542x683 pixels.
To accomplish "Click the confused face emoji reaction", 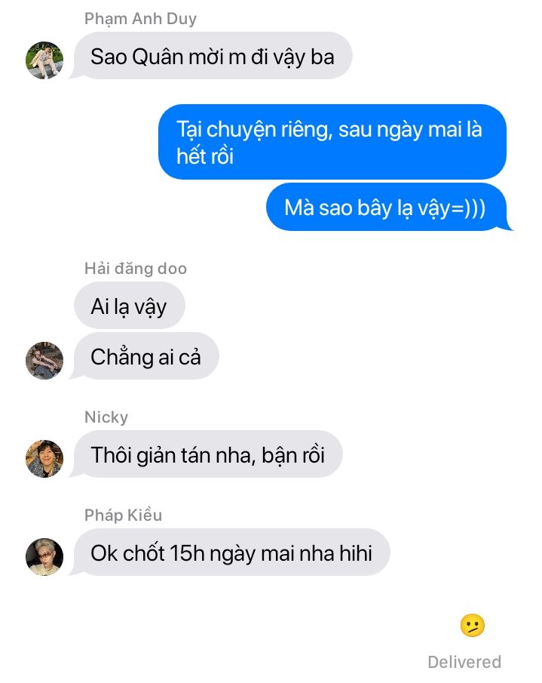I will [x=473, y=626].
